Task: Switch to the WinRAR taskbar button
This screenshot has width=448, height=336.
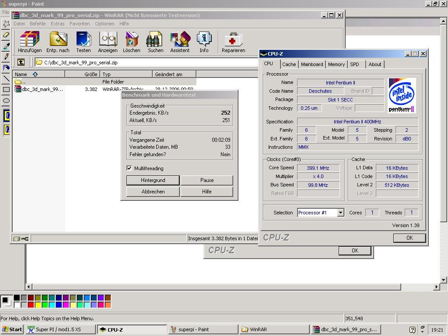Action: pyautogui.click(x=275, y=329)
